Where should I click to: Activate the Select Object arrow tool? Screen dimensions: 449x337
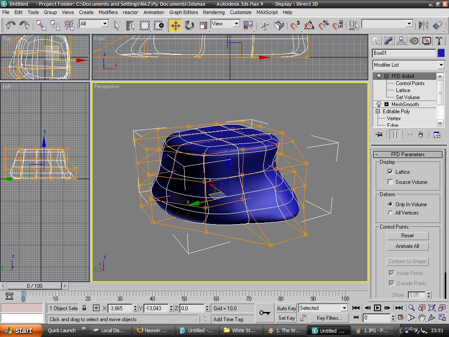[117, 25]
